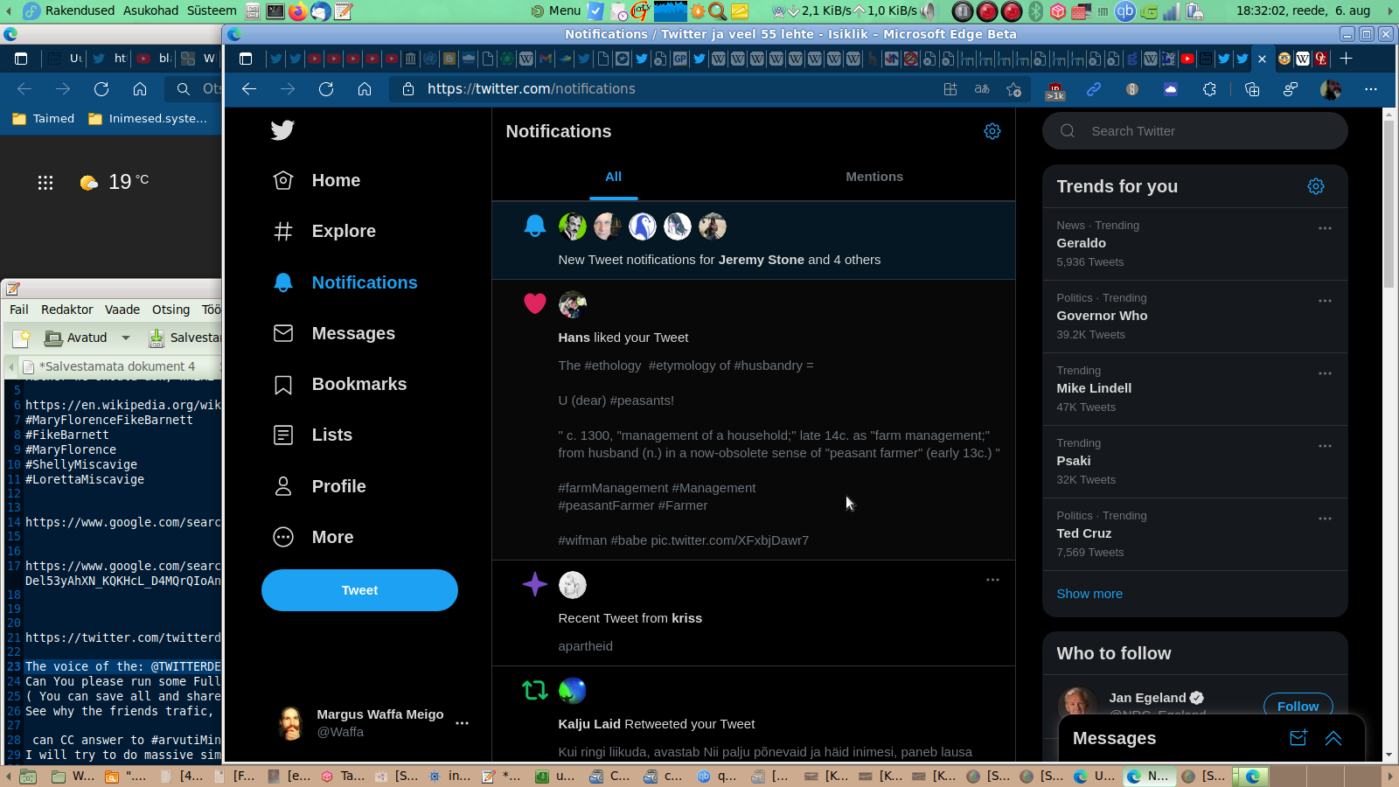Open more options for Geraldo trend
Viewport: 1399px width, 787px height.
(x=1326, y=228)
